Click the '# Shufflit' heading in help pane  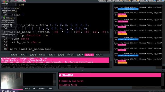click(x=110, y=75)
